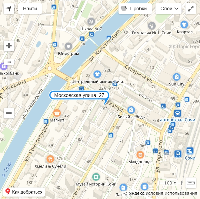Click the Музей истории Сочи museum icon
This screenshot has height=199, width=200.
click(96, 177)
